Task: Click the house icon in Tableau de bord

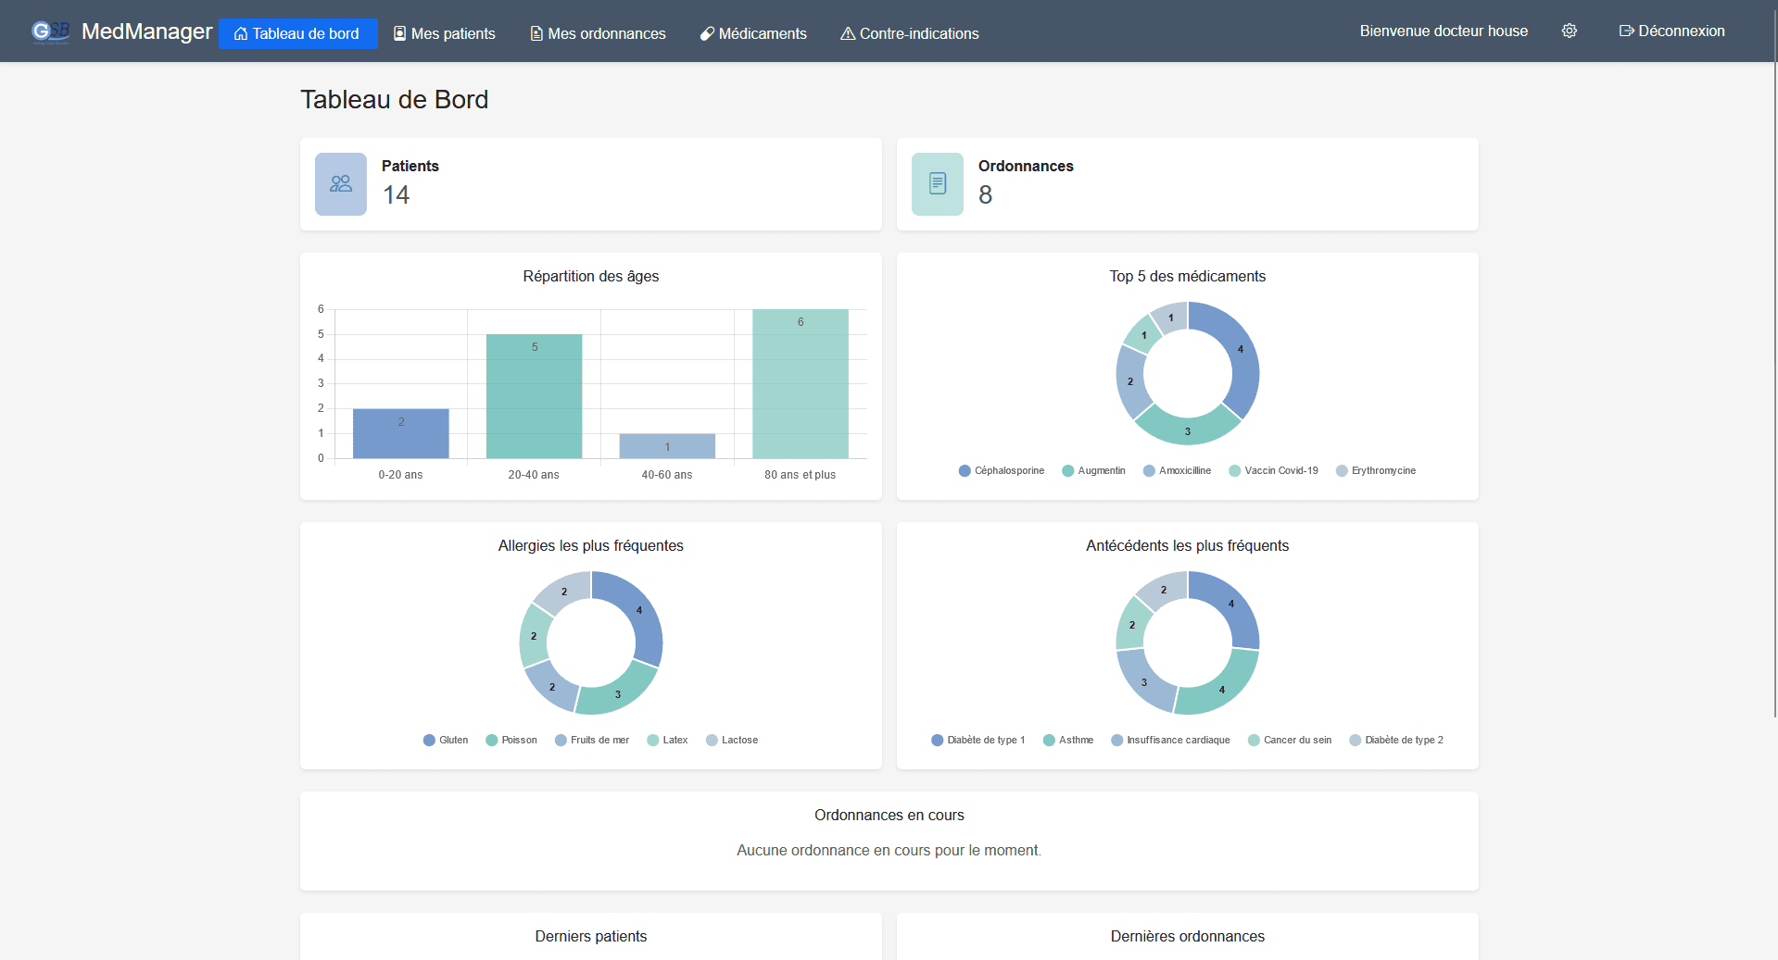Action: (241, 34)
